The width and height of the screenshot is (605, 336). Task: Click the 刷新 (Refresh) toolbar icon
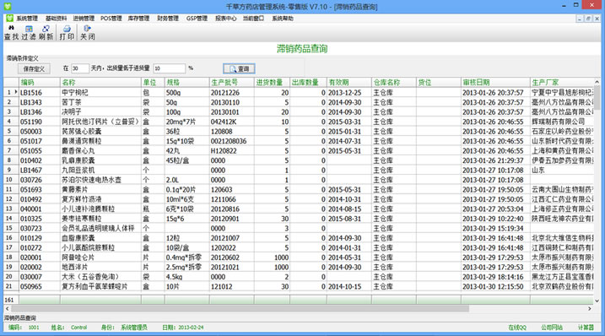click(x=46, y=32)
